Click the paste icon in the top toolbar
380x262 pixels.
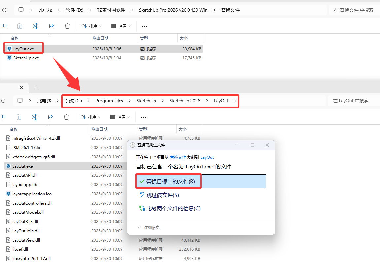tap(20, 26)
